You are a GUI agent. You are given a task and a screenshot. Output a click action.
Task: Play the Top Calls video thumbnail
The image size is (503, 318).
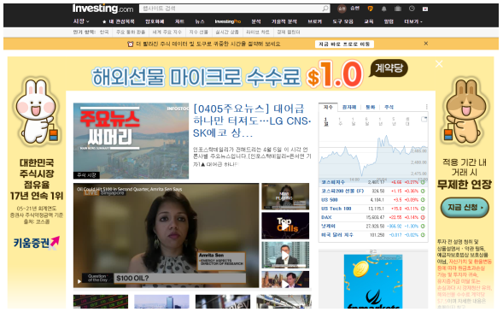[x=285, y=226]
